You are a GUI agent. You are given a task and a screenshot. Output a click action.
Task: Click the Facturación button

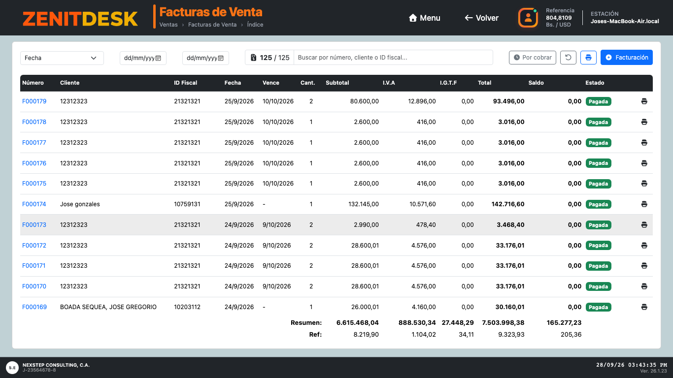click(627, 58)
